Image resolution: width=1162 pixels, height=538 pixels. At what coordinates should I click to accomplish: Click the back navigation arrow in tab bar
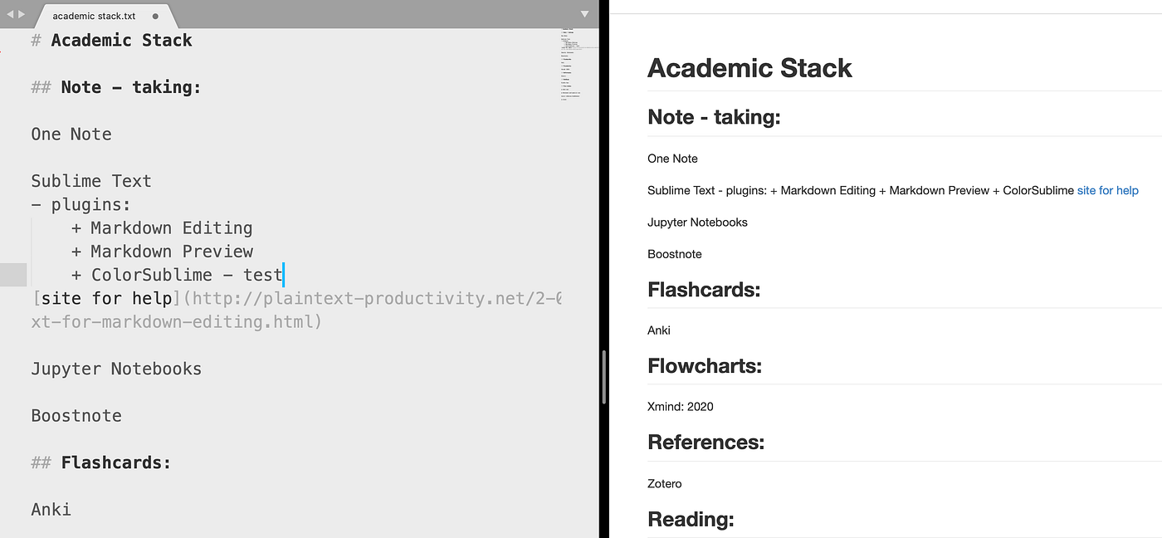(8, 14)
